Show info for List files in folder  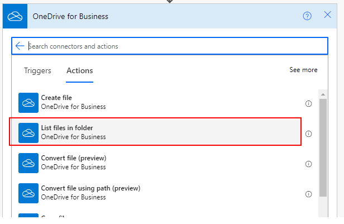tap(308, 134)
